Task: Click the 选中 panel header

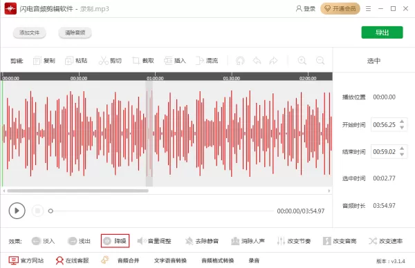Action: (373, 61)
